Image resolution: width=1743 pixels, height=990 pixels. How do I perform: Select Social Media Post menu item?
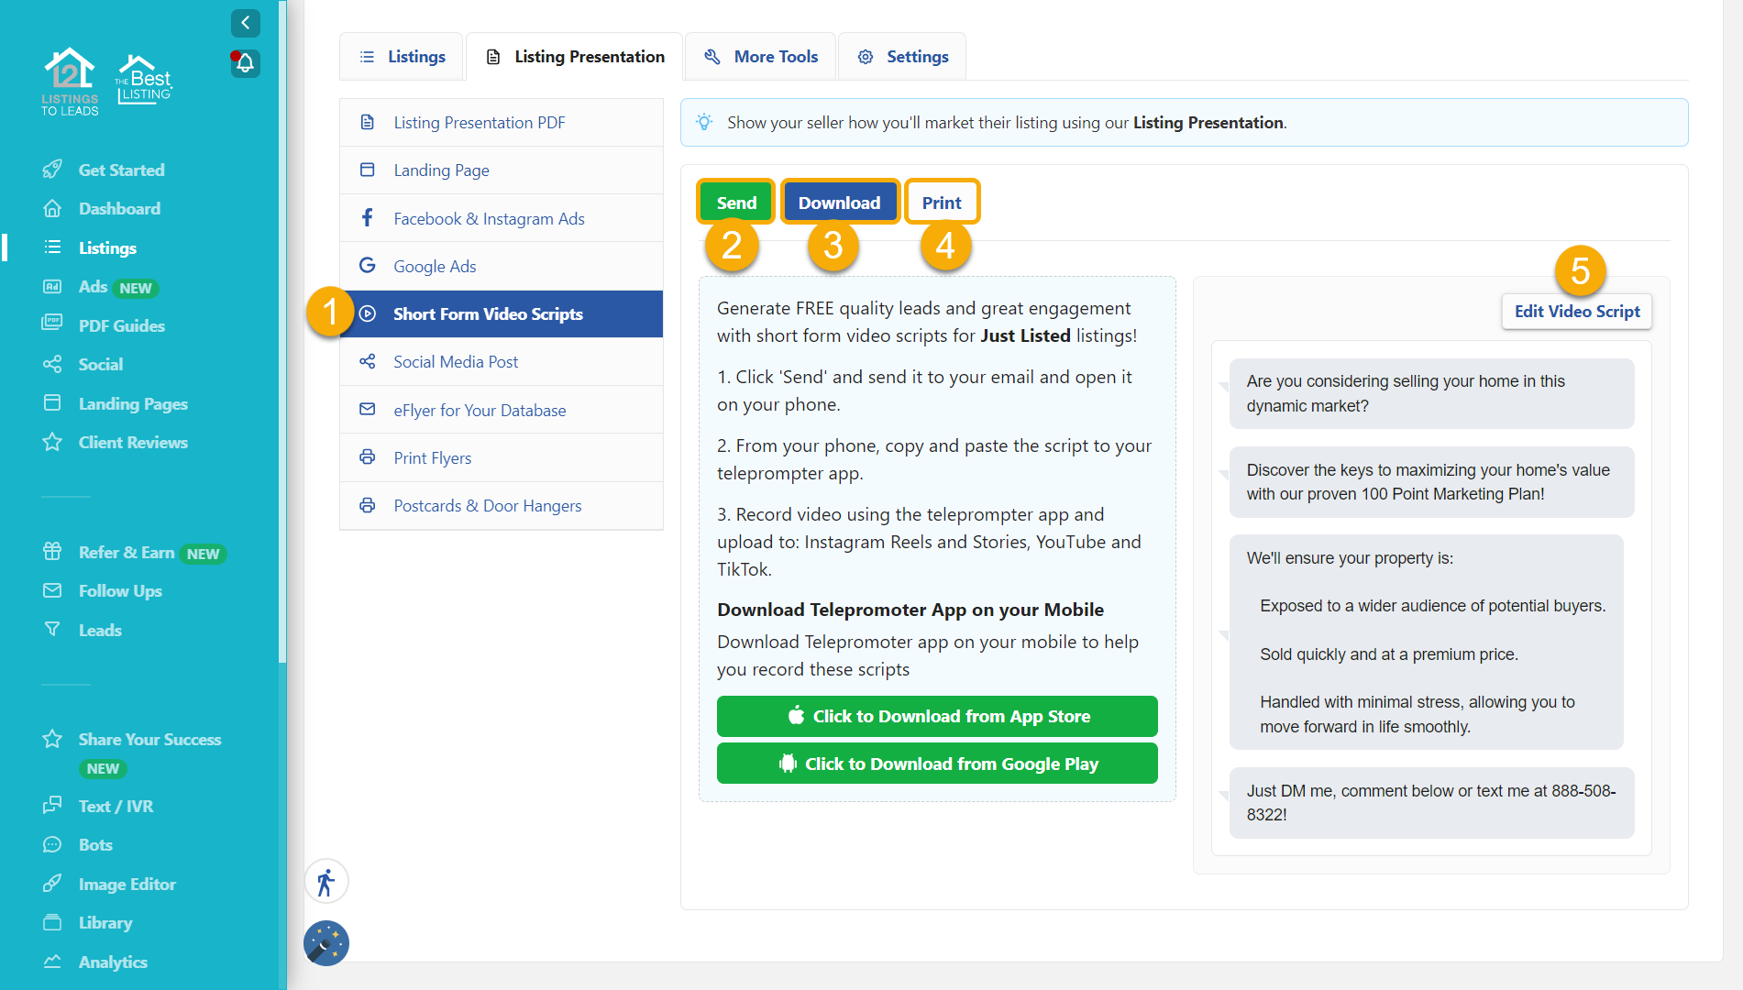click(456, 362)
